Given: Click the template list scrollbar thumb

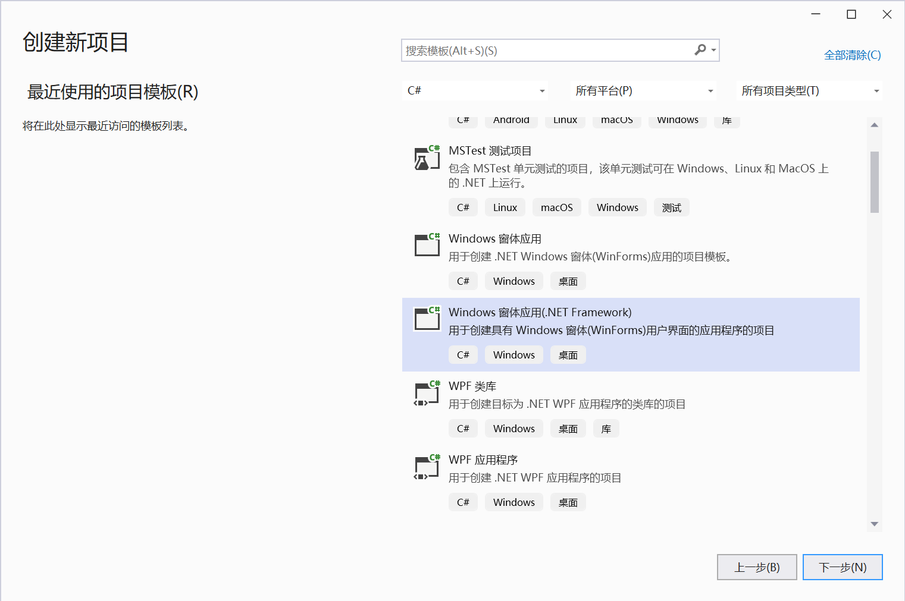Looking at the screenshot, I should coord(875,182).
